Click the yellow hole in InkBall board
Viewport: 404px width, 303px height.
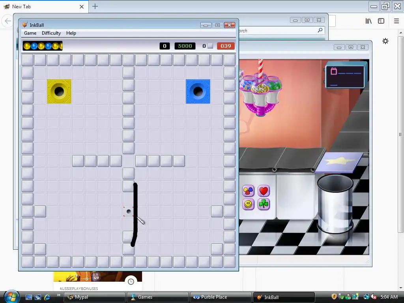(x=59, y=92)
